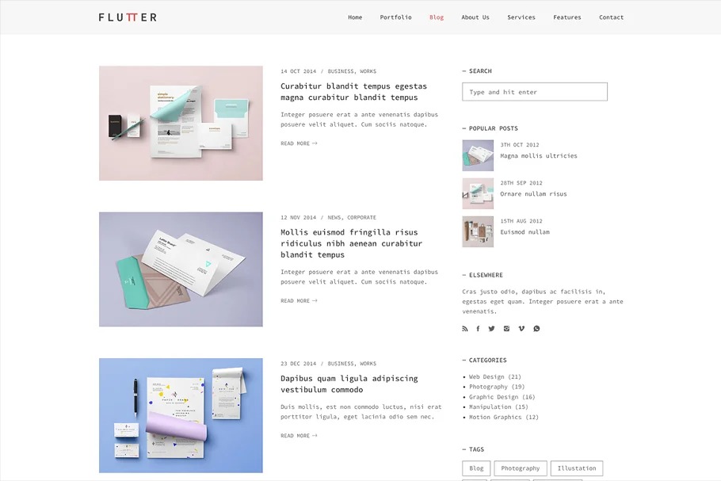721x481 pixels.
Task: Click Read More under the first post
Action: pyautogui.click(x=299, y=143)
